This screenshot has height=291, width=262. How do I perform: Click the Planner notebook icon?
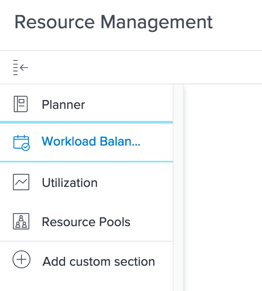[x=21, y=104]
